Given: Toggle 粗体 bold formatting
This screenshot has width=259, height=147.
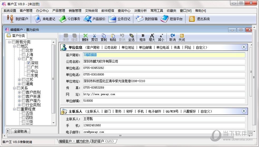Looking at the screenshot, I should point(143,37).
